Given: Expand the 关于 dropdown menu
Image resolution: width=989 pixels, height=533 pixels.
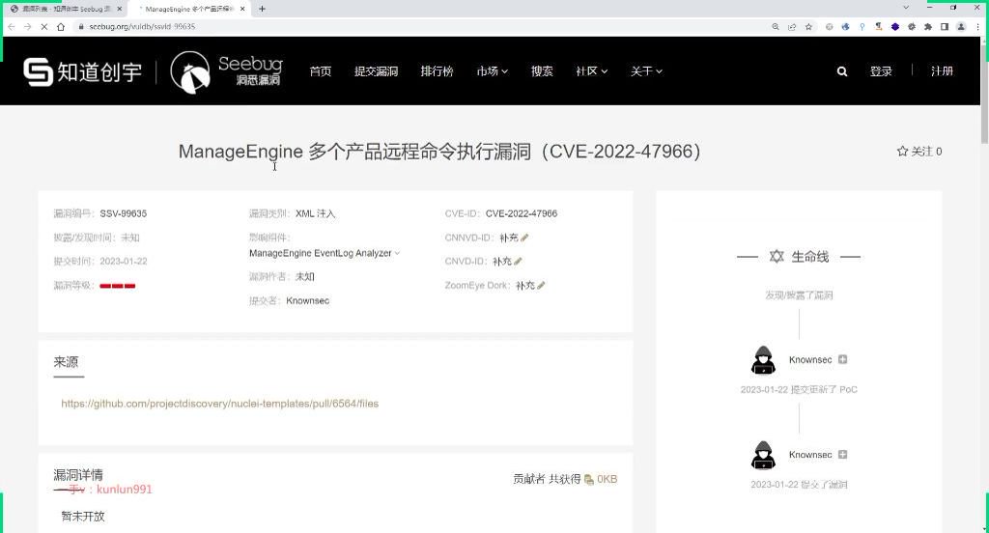Looking at the screenshot, I should pyautogui.click(x=646, y=71).
